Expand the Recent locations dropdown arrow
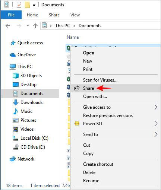The width and height of the screenshot is (161, 190). point(28,26)
